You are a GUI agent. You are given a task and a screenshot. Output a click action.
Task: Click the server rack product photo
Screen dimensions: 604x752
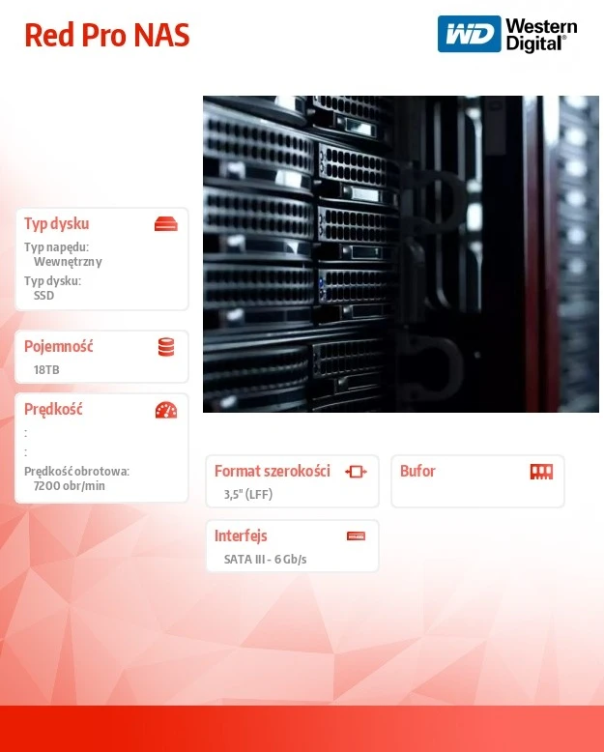401,253
